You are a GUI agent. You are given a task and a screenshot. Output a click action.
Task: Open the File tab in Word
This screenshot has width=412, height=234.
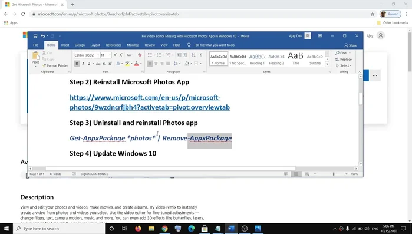pyautogui.click(x=36, y=45)
